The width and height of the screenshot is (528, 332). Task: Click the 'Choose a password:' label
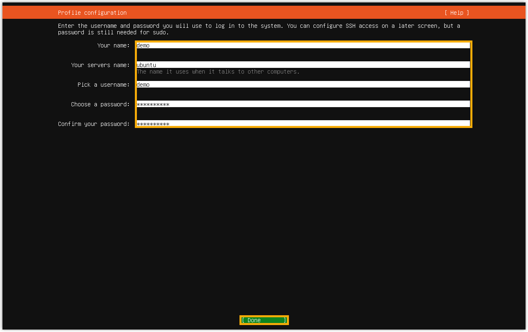coord(100,104)
